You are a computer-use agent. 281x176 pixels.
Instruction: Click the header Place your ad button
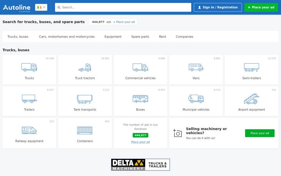(x=261, y=7)
